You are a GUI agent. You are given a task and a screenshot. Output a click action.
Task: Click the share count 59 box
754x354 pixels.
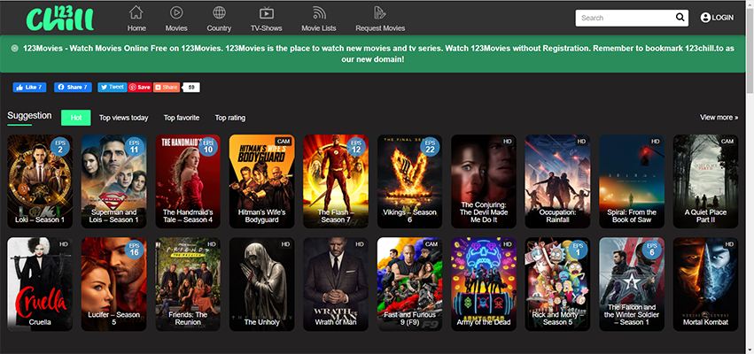191,87
